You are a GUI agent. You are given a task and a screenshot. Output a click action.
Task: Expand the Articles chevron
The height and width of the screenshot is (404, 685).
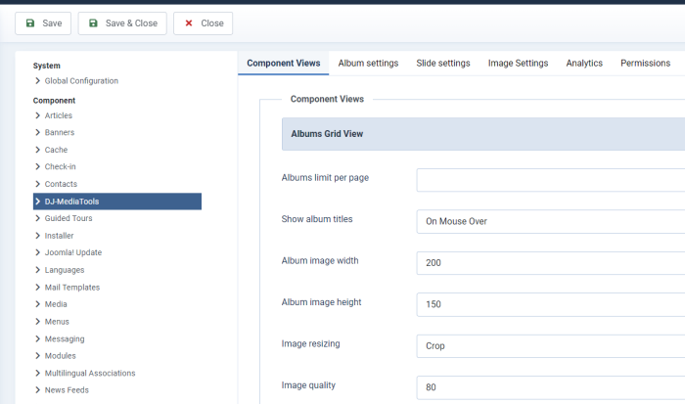coord(37,115)
